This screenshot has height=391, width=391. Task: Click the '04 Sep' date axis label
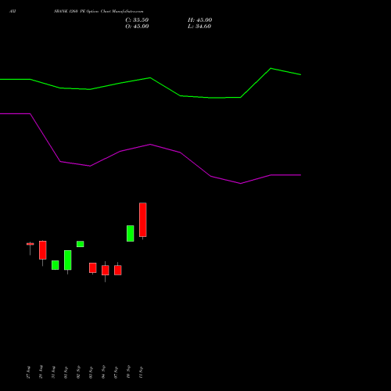tap(103, 372)
